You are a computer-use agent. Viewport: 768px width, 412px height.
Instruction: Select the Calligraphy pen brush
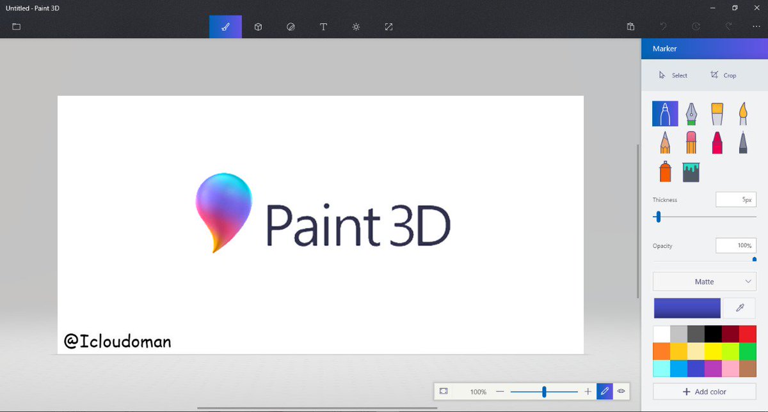coord(691,114)
